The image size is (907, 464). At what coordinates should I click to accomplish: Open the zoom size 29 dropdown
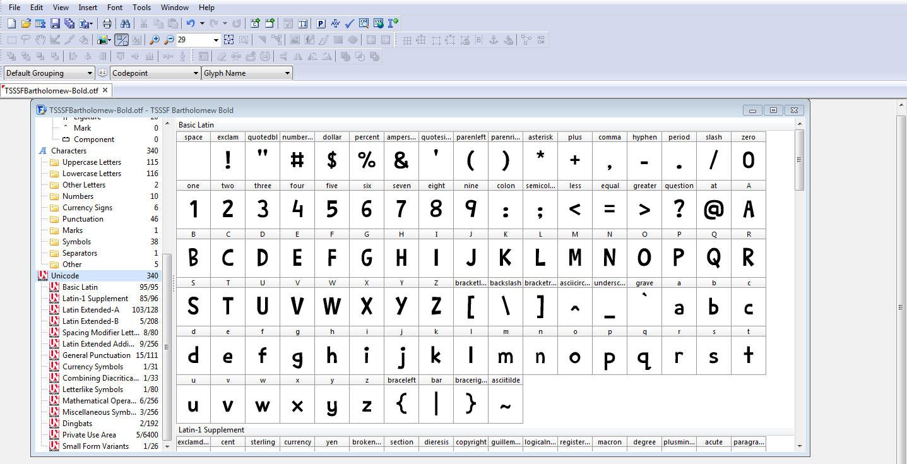coord(216,40)
